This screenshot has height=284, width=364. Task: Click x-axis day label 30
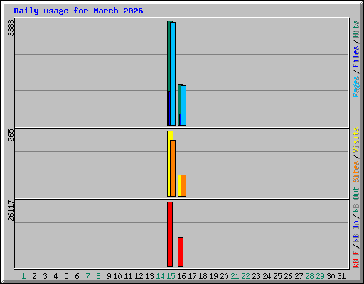pos(331,276)
